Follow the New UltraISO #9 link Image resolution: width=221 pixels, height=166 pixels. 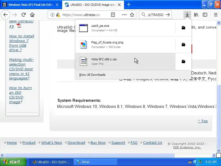[x=21, y=24]
